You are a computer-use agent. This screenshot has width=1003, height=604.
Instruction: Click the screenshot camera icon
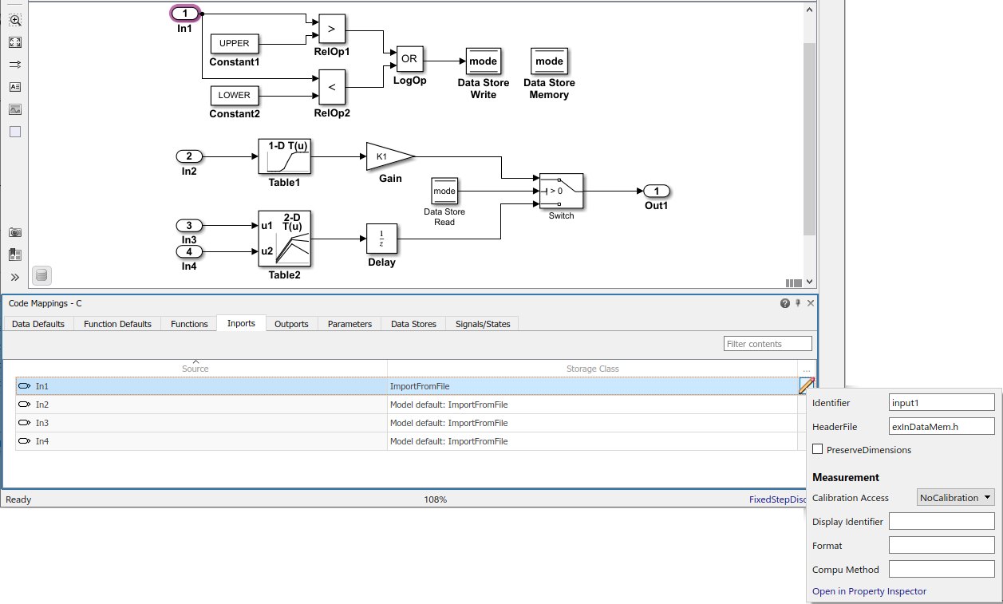pyautogui.click(x=15, y=232)
